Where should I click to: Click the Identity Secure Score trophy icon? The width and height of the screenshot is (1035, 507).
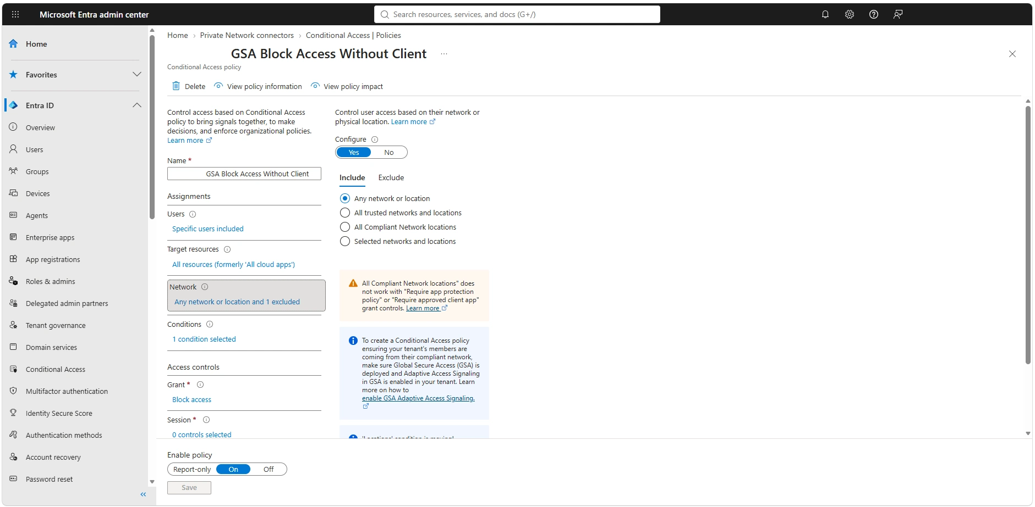click(13, 413)
